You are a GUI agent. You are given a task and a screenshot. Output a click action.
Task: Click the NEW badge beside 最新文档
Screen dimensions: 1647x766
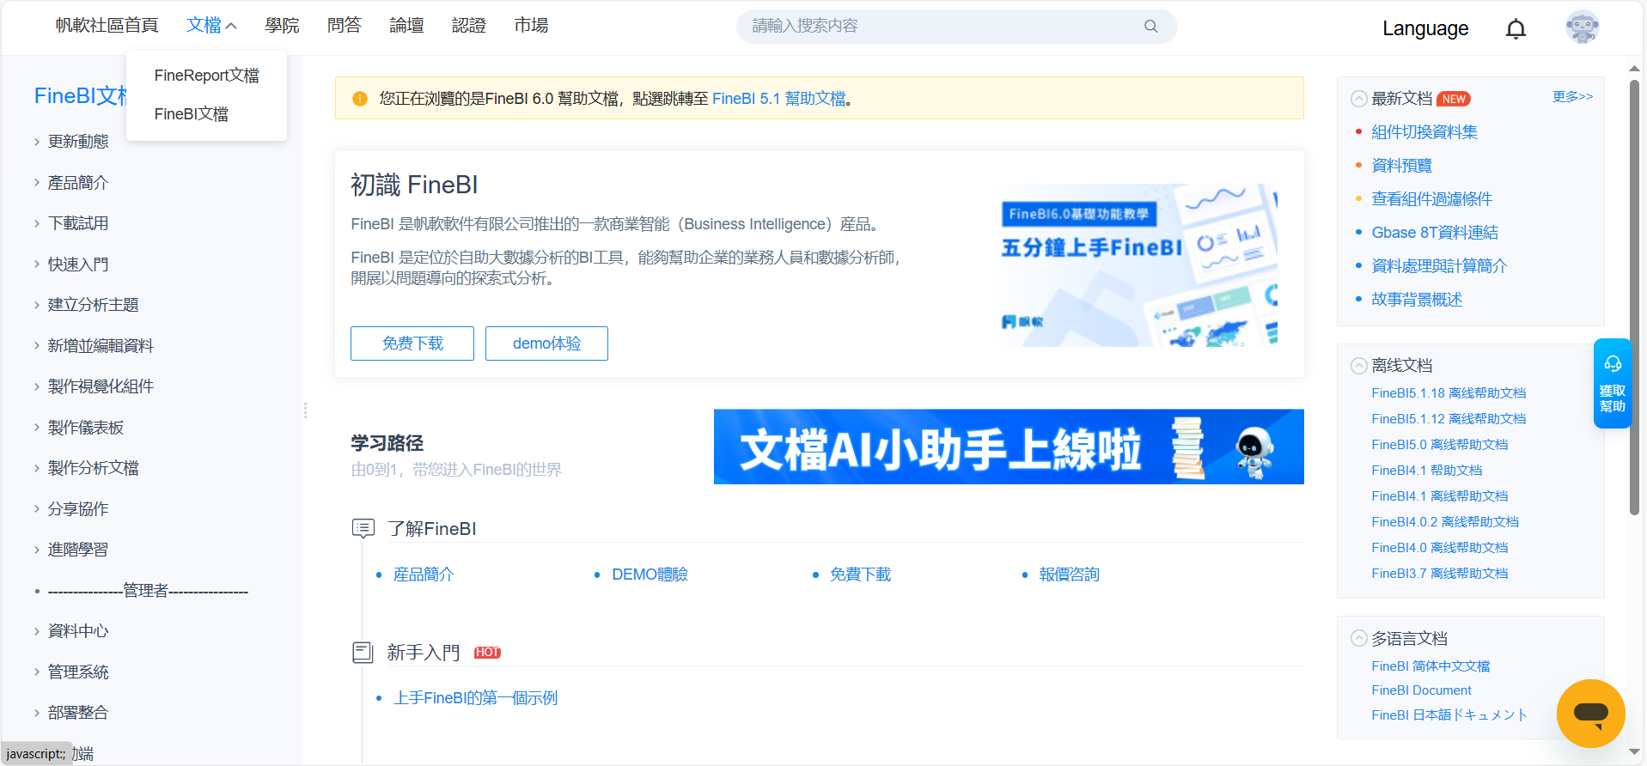click(x=1454, y=99)
